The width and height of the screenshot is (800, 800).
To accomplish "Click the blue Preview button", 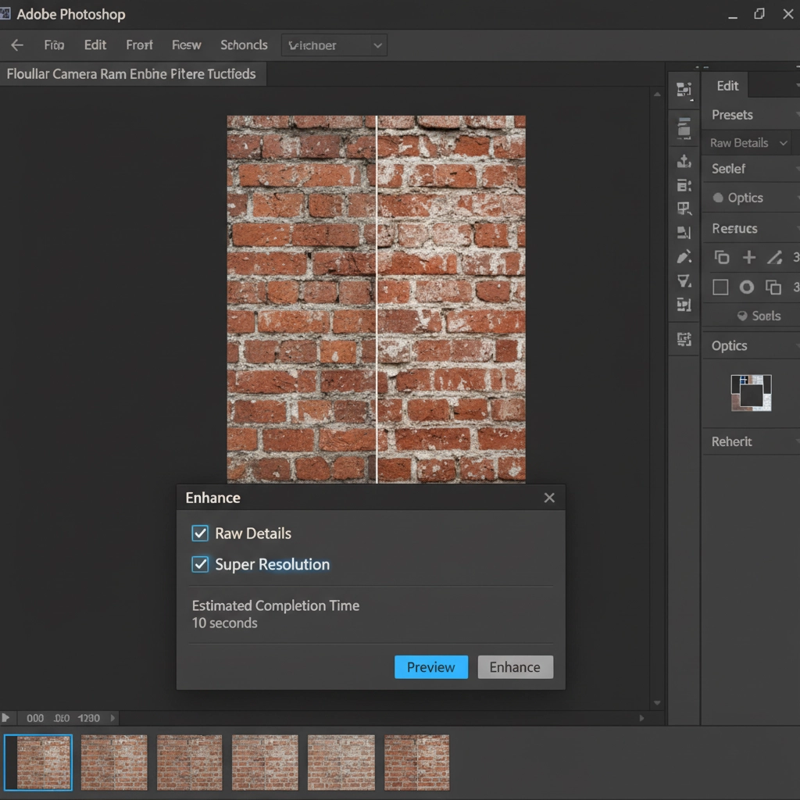I will pos(430,667).
